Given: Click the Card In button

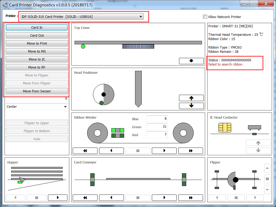Looking at the screenshot, I should (37, 28).
